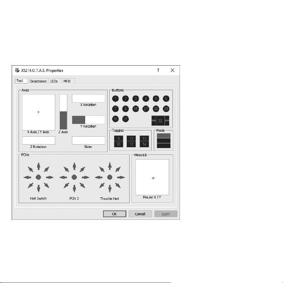
Task: Click button indicator 2
Action: pyautogui.click(x=126, y=98)
